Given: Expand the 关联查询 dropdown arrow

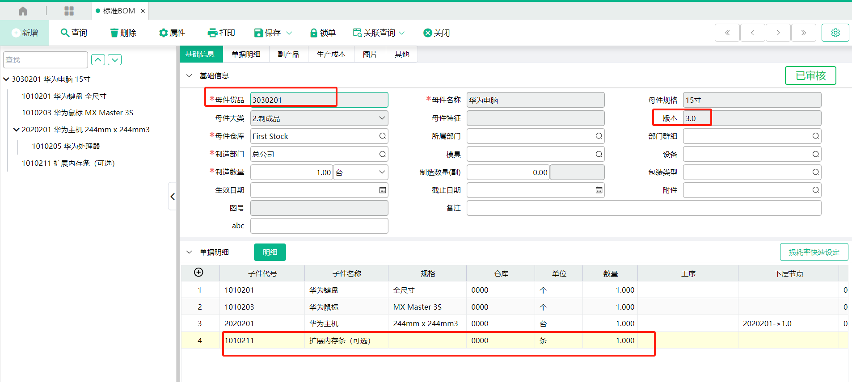Looking at the screenshot, I should point(402,33).
